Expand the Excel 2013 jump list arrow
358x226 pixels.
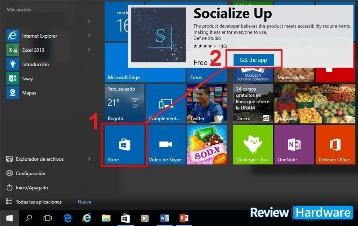[89, 50]
